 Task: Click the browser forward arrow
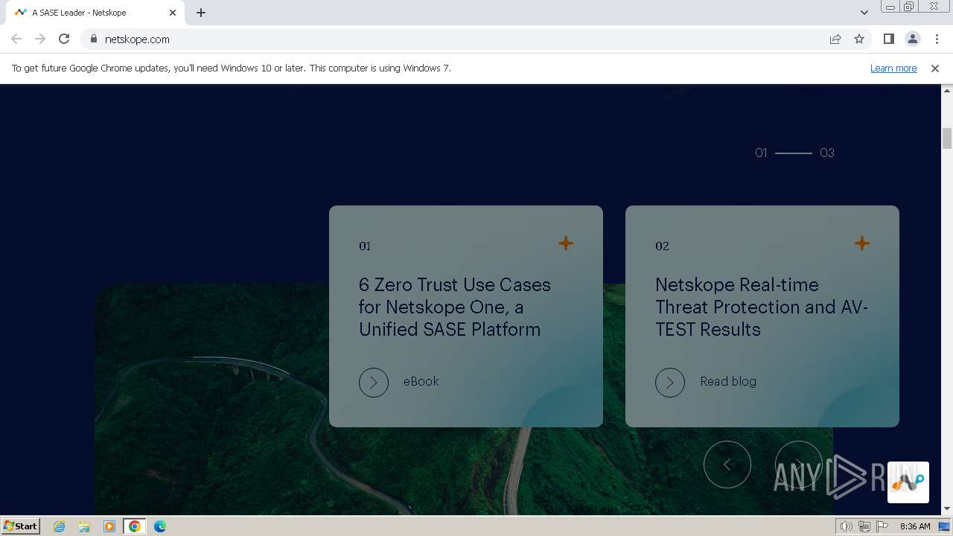[40, 39]
